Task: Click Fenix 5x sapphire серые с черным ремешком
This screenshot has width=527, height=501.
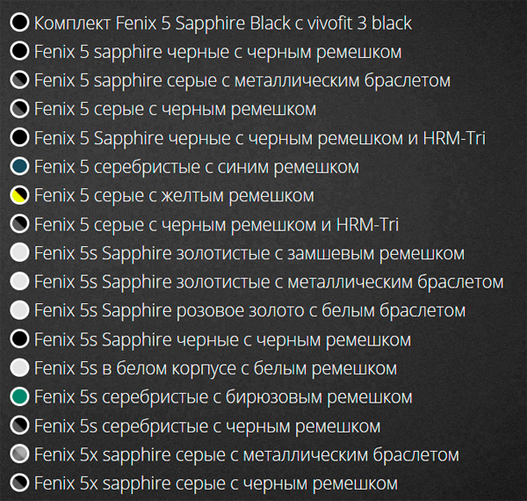Action: [215, 483]
